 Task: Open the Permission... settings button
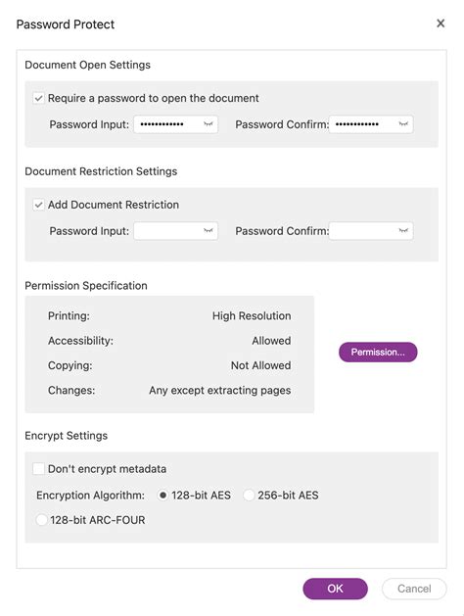[x=378, y=352]
